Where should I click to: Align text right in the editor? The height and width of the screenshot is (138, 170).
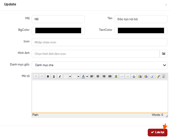click(x=104, y=76)
